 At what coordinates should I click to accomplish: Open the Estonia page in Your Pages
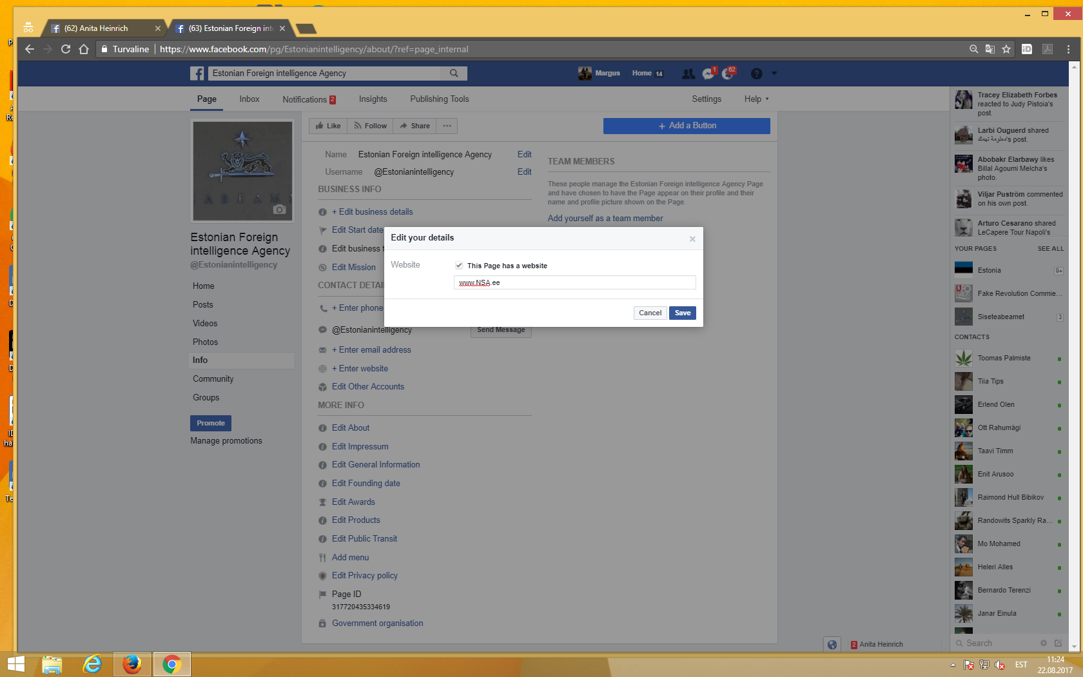point(1008,270)
